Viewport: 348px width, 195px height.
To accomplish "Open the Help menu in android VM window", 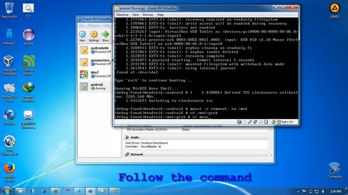I will tap(160, 15).
